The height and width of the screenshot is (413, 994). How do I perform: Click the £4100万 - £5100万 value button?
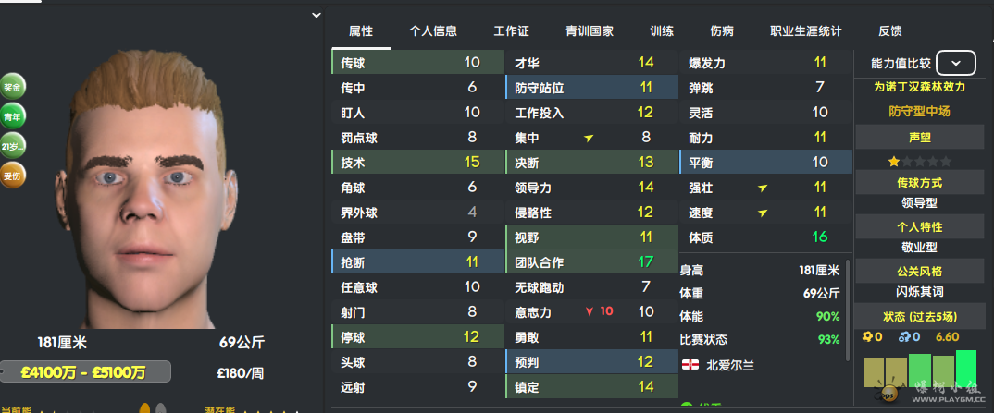[x=86, y=373]
